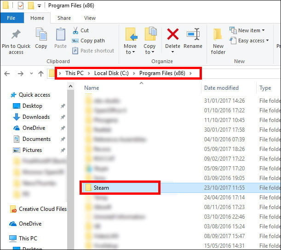
Task: Click the Copy path option
Action: coord(88,41)
